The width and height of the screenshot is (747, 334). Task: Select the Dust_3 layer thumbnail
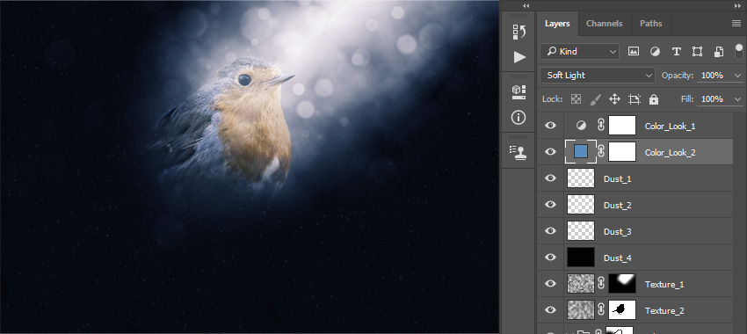click(581, 231)
